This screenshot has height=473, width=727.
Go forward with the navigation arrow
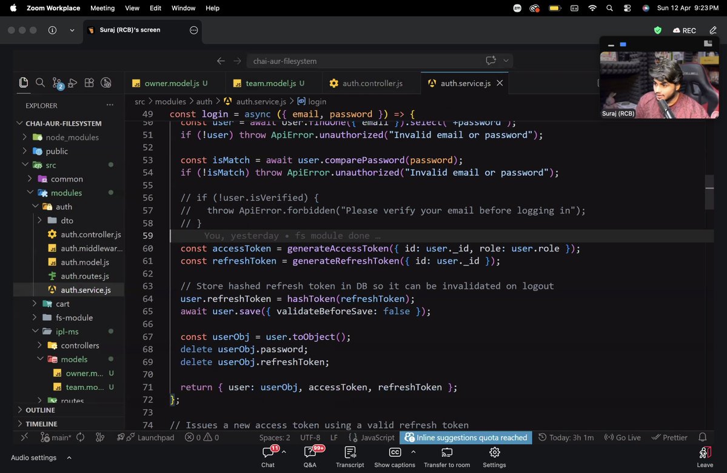(237, 61)
